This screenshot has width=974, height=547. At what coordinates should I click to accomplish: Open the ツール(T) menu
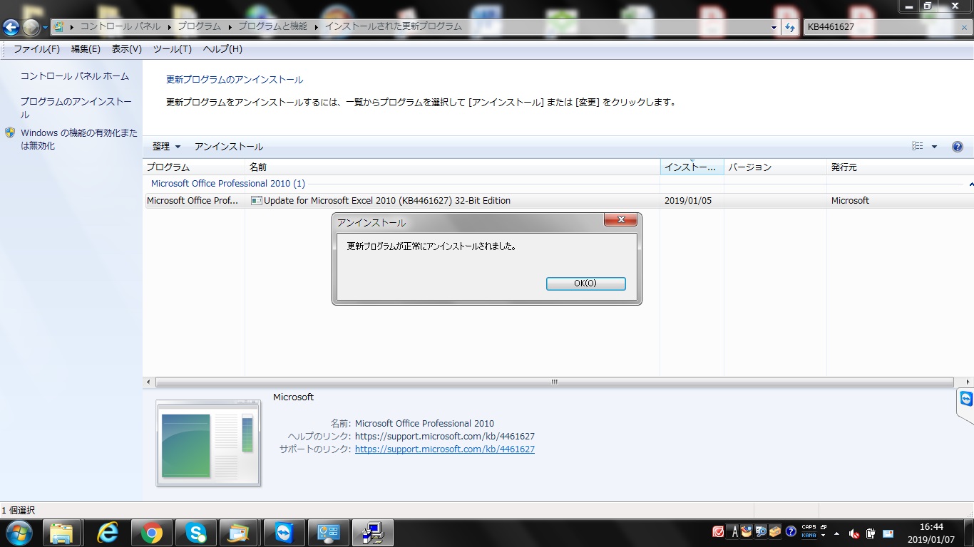point(173,49)
